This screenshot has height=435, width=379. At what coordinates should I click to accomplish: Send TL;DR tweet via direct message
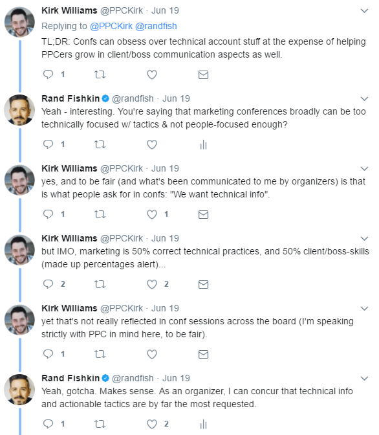203,74
